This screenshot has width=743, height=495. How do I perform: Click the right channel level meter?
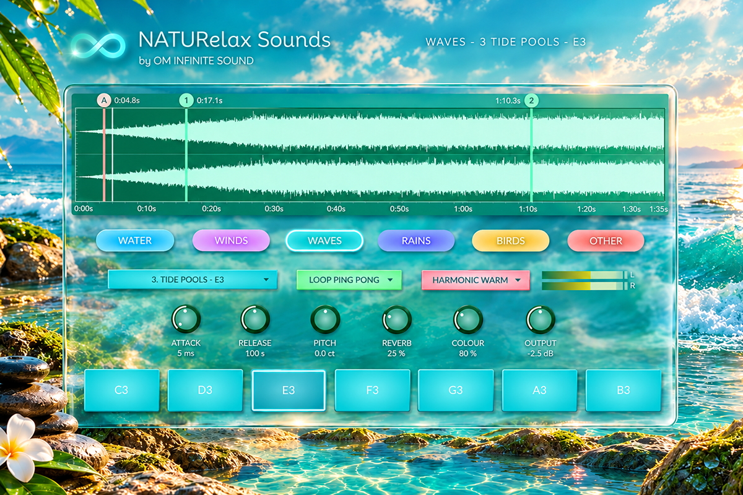(x=584, y=286)
